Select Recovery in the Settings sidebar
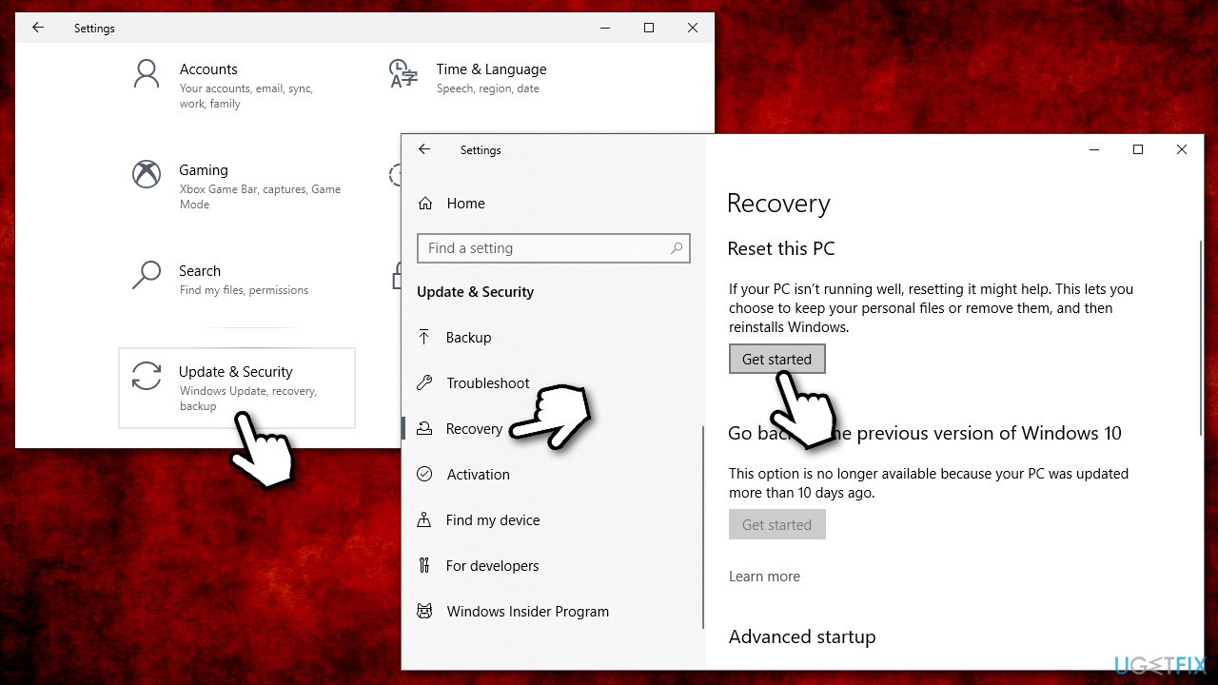This screenshot has width=1218, height=685. pyautogui.click(x=475, y=428)
